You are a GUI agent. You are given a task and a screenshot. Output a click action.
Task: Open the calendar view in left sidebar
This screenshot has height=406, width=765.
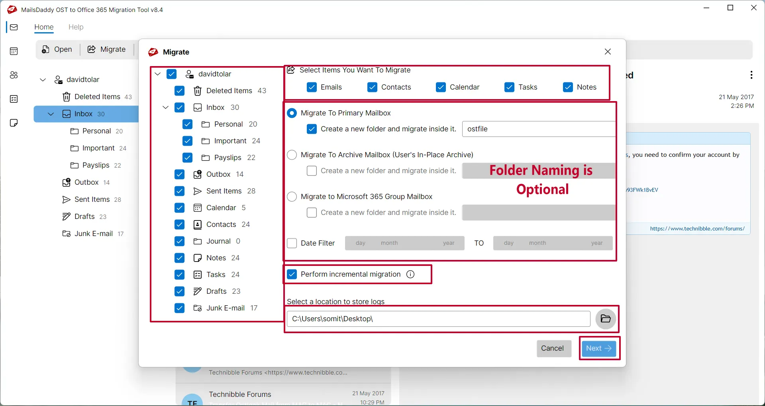pos(14,51)
